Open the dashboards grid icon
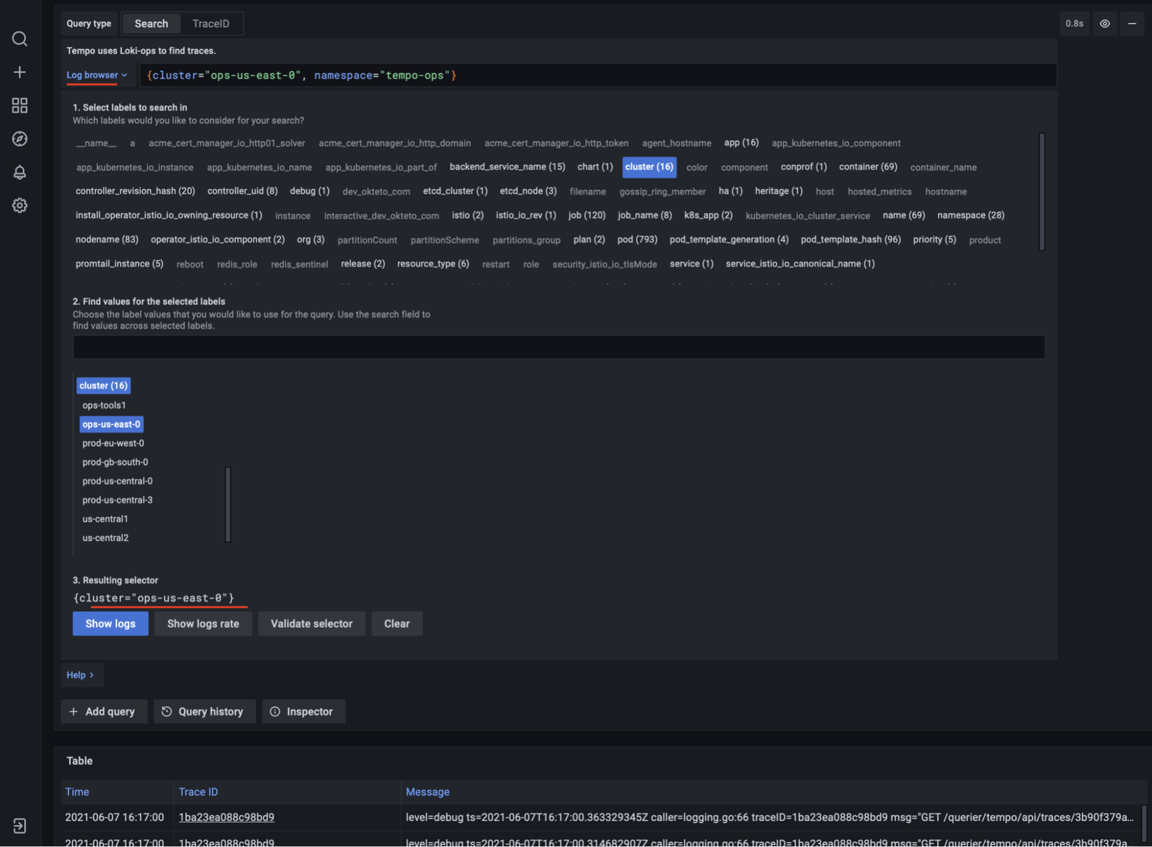 (x=20, y=106)
